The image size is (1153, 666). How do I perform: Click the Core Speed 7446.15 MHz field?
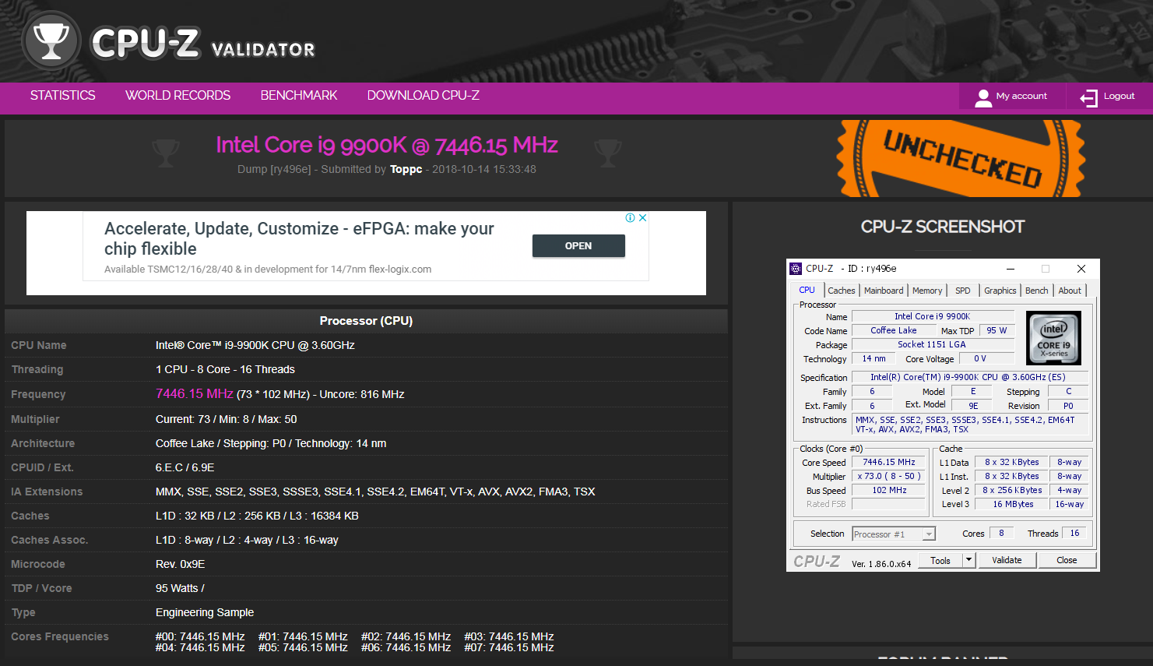[888, 462]
